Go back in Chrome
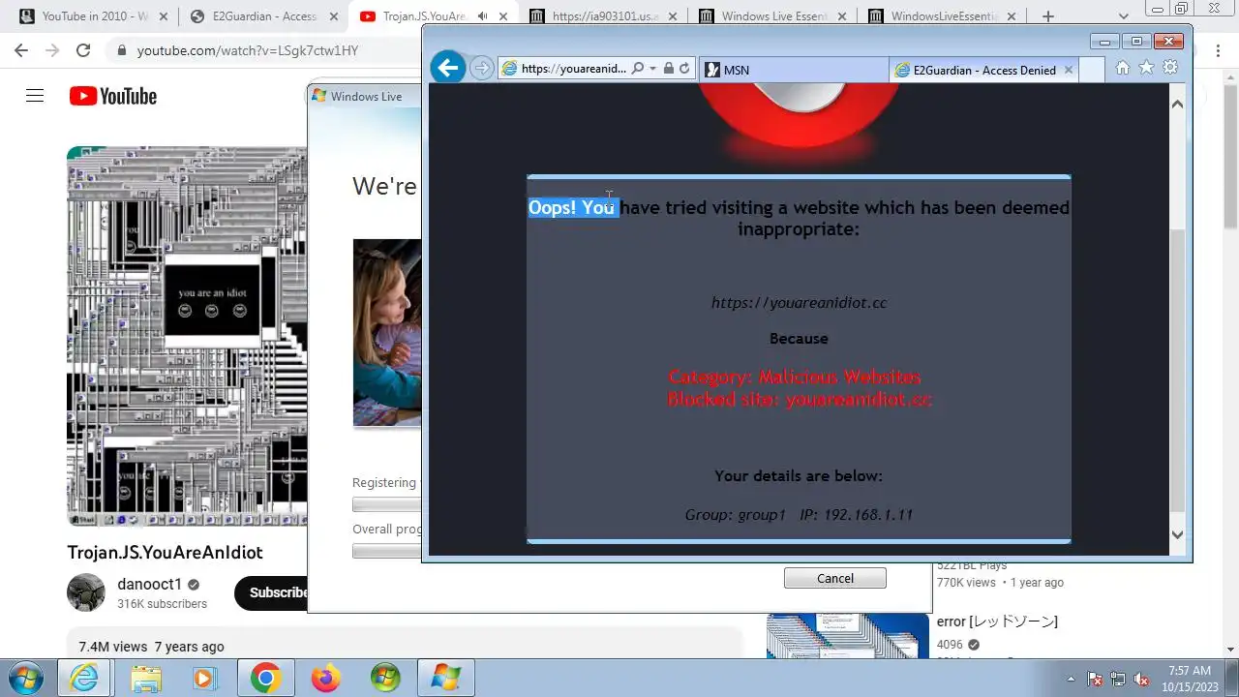Image resolution: width=1239 pixels, height=697 pixels. tap(21, 50)
